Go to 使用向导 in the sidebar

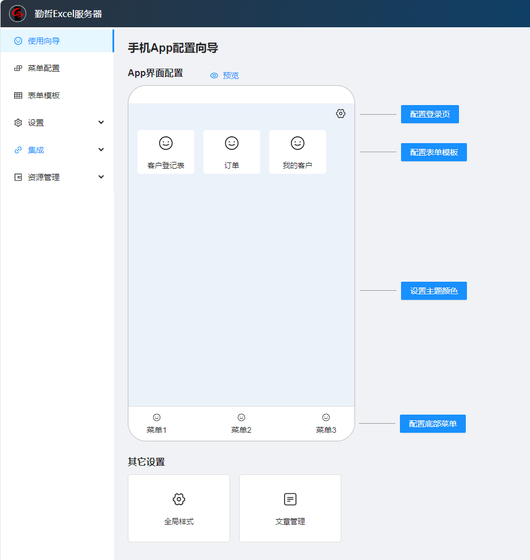(44, 41)
